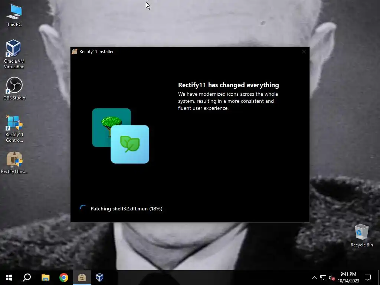Click 'Patching shell32.dll.mun (18%)' status text
This screenshot has width=380, height=285.
coord(127,209)
